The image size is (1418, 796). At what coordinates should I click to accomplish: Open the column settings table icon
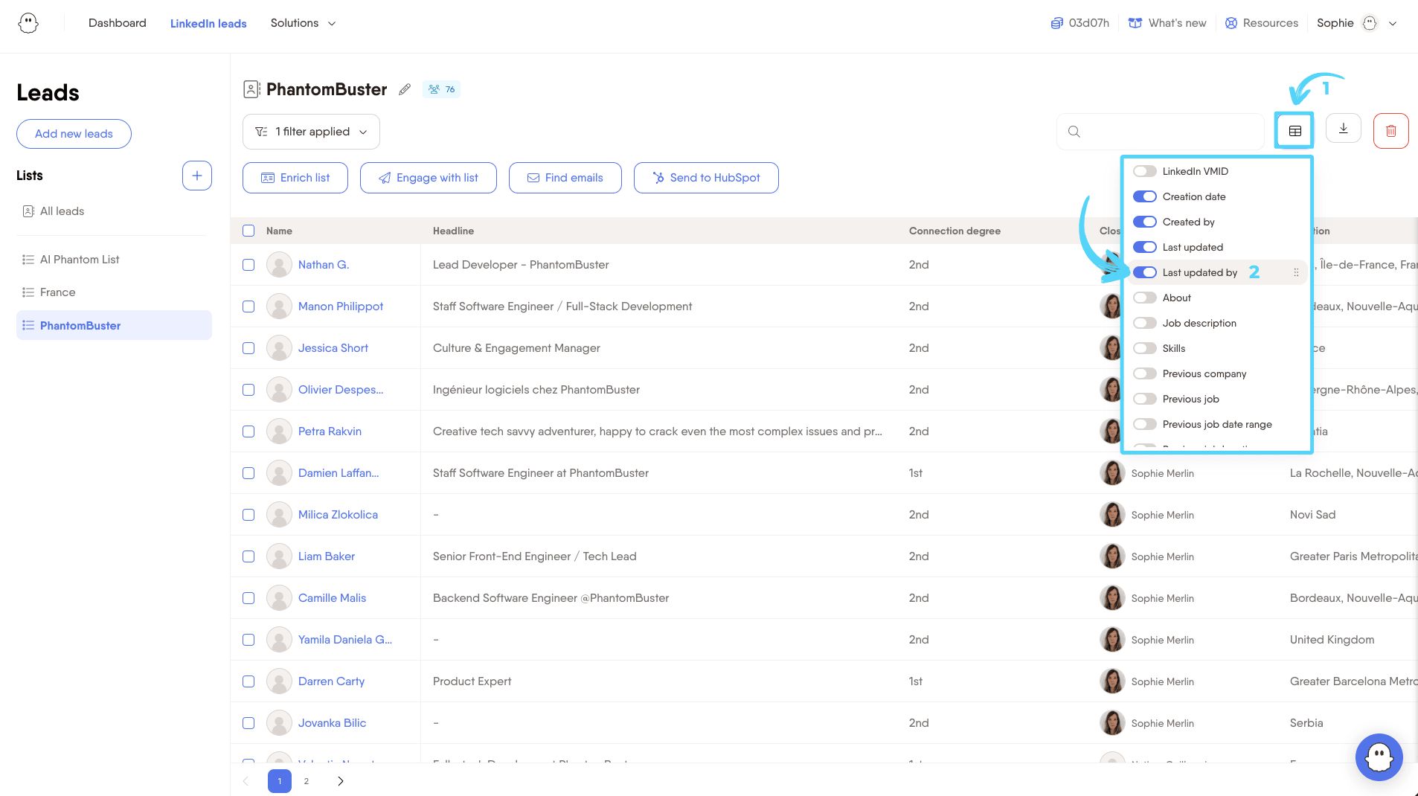point(1295,131)
